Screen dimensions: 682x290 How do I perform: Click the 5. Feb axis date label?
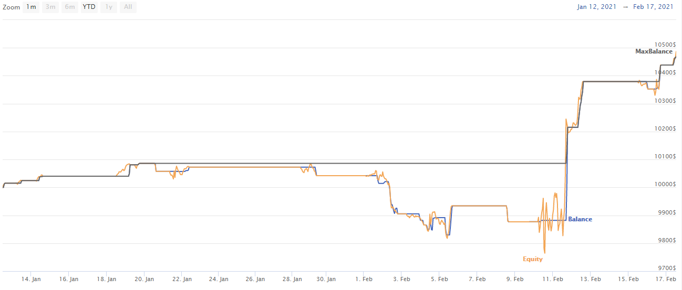pyautogui.click(x=439, y=279)
